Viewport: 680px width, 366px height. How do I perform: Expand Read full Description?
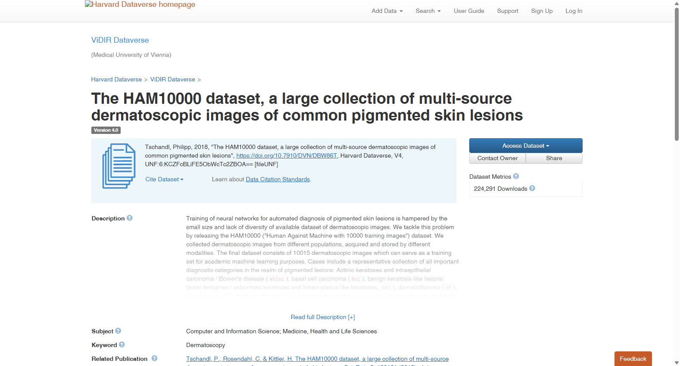pos(323,317)
